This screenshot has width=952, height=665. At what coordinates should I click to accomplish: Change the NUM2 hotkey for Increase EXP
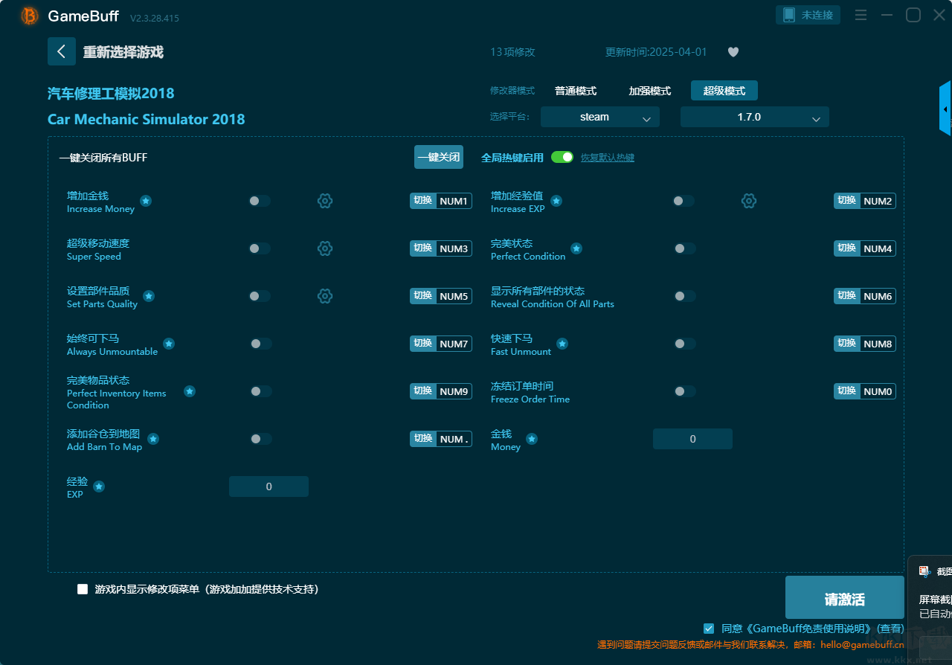[x=865, y=201]
